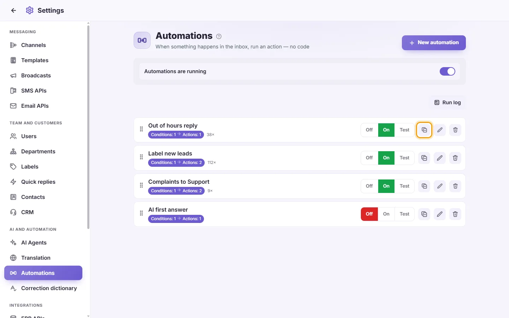
Task: Open the Quick replies page
Action: [x=43, y=182]
